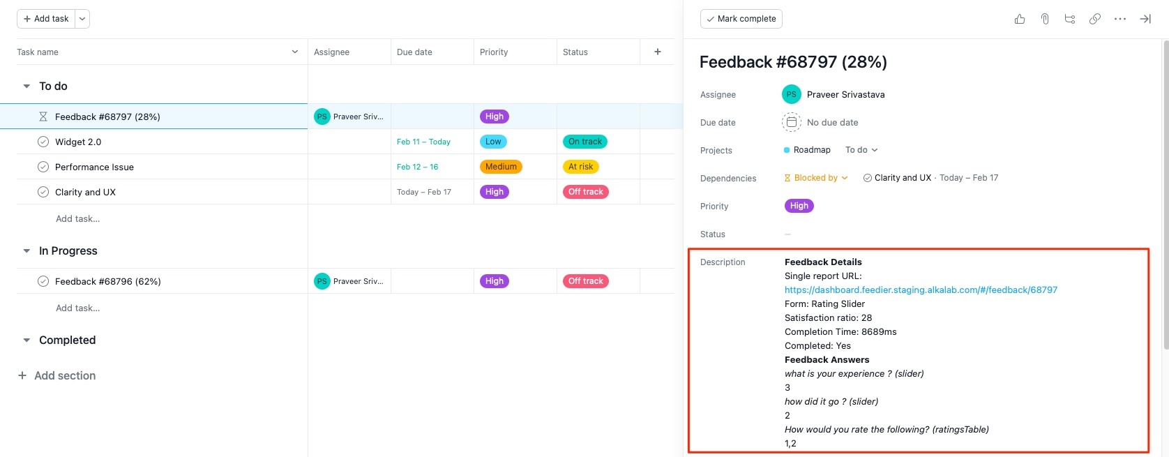
Task: Click the task title Feedback #68797 (28%) field
Action: [x=793, y=62]
